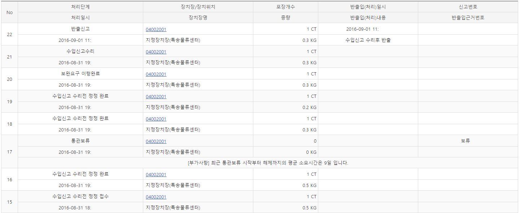
Task: Click the No column header cell
Action: 10,12
